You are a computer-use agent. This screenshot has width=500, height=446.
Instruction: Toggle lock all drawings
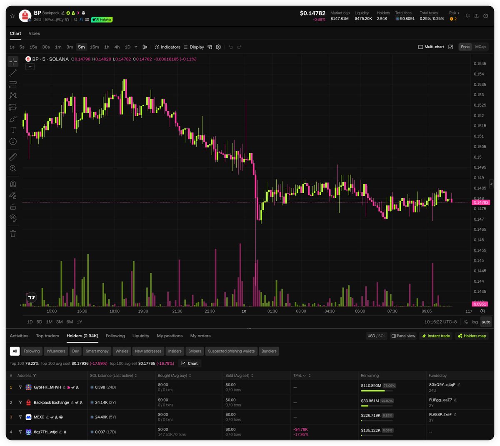click(x=13, y=207)
